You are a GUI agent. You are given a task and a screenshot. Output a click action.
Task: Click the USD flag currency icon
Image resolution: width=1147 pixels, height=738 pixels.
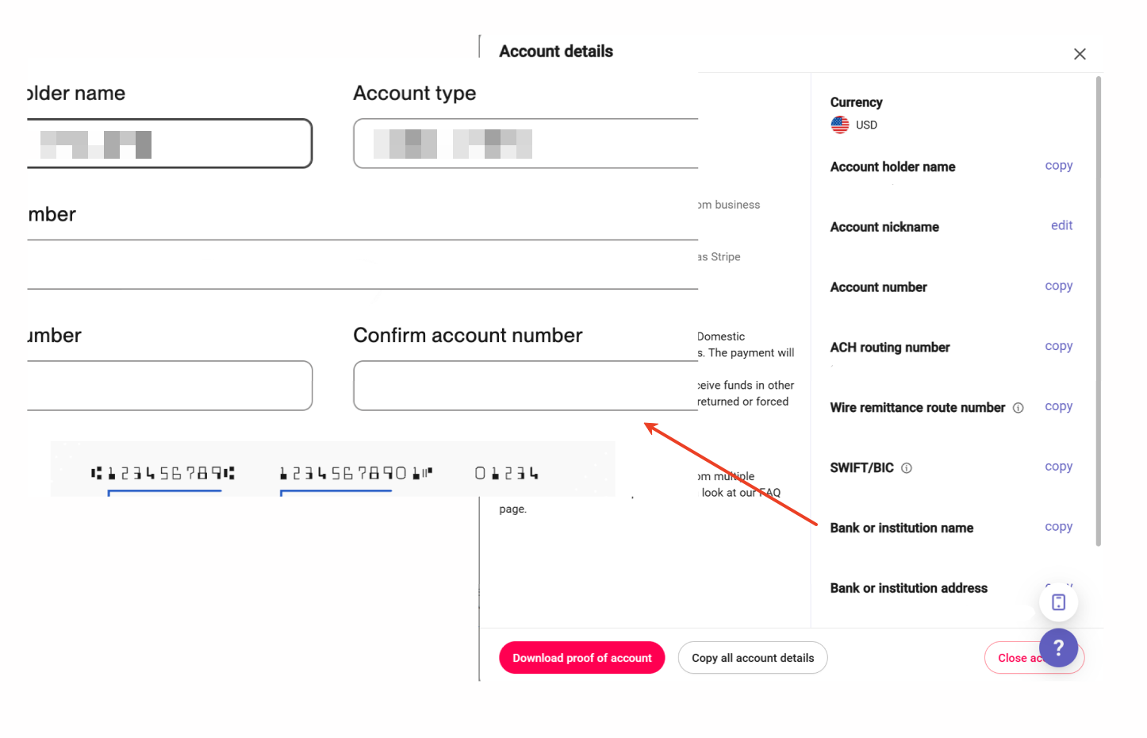point(840,125)
